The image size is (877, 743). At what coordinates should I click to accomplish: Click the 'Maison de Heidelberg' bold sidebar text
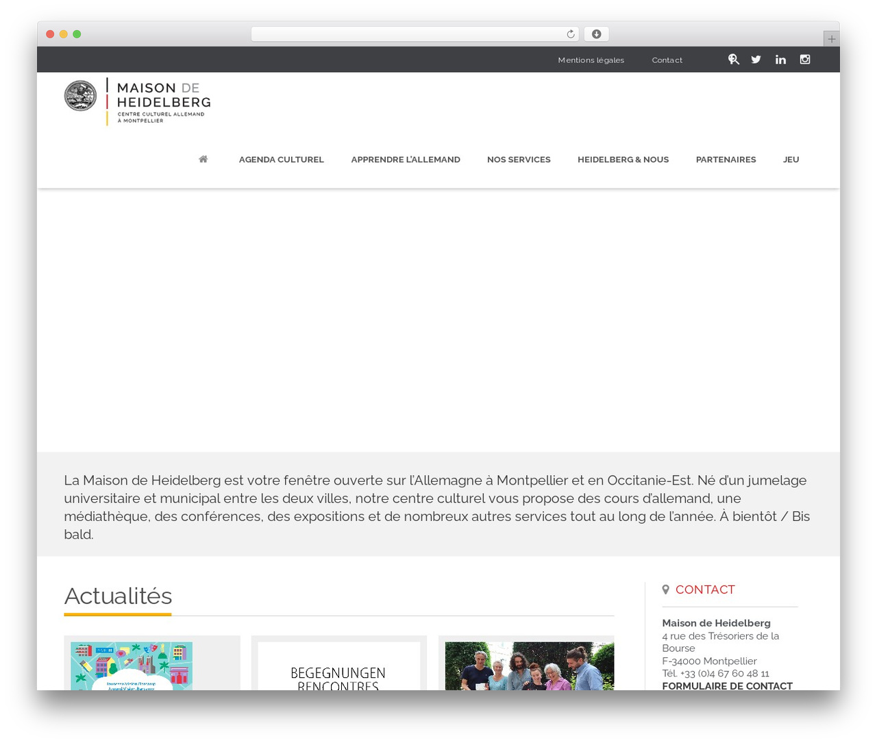pyautogui.click(x=716, y=623)
